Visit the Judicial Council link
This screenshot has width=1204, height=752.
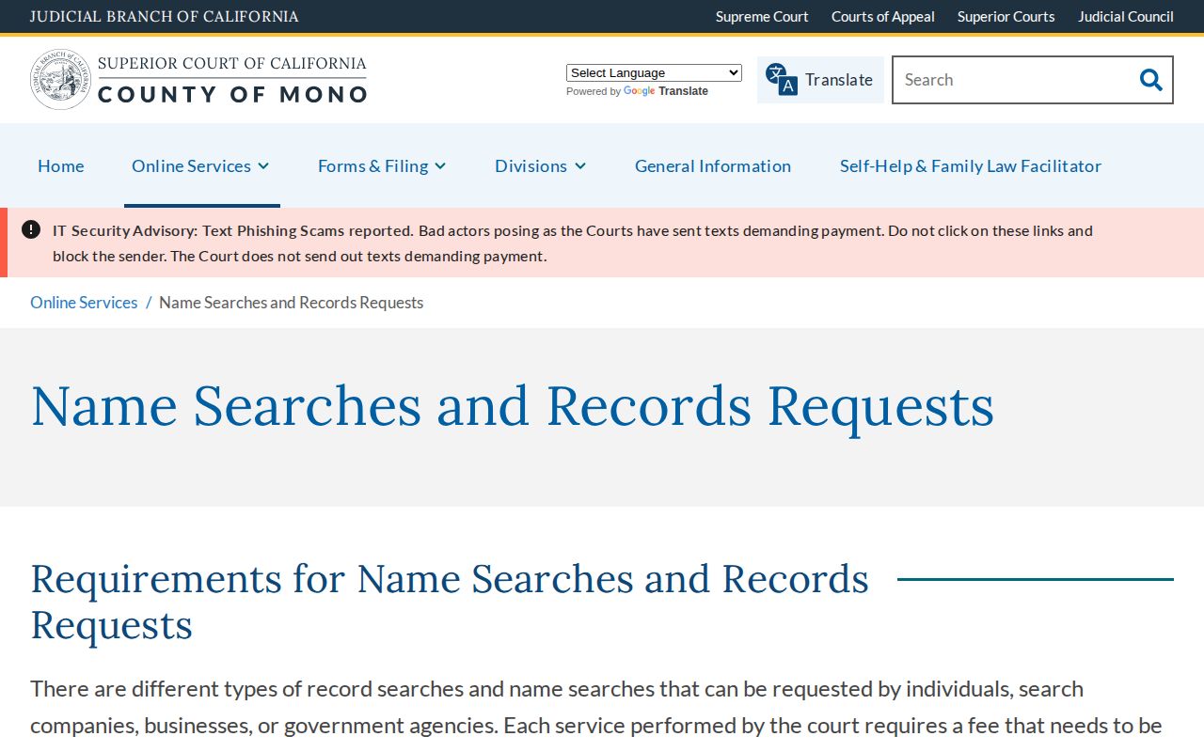point(1126,16)
